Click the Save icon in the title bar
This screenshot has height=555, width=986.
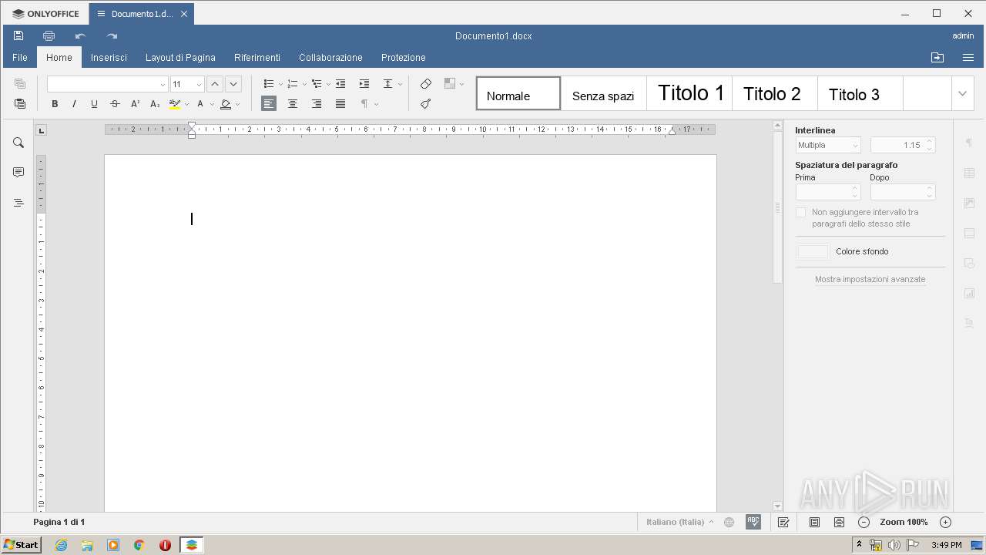point(18,35)
